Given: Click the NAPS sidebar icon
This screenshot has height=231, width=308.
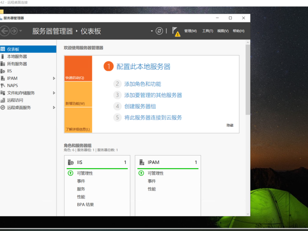Looking at the screenshot, I should [3, 85].
